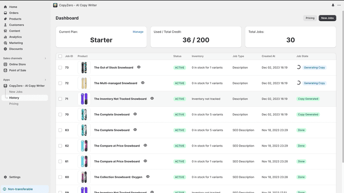This screenshot has width=344, height=193.
Task: Check the box for job 73
Action: (60, 68)
